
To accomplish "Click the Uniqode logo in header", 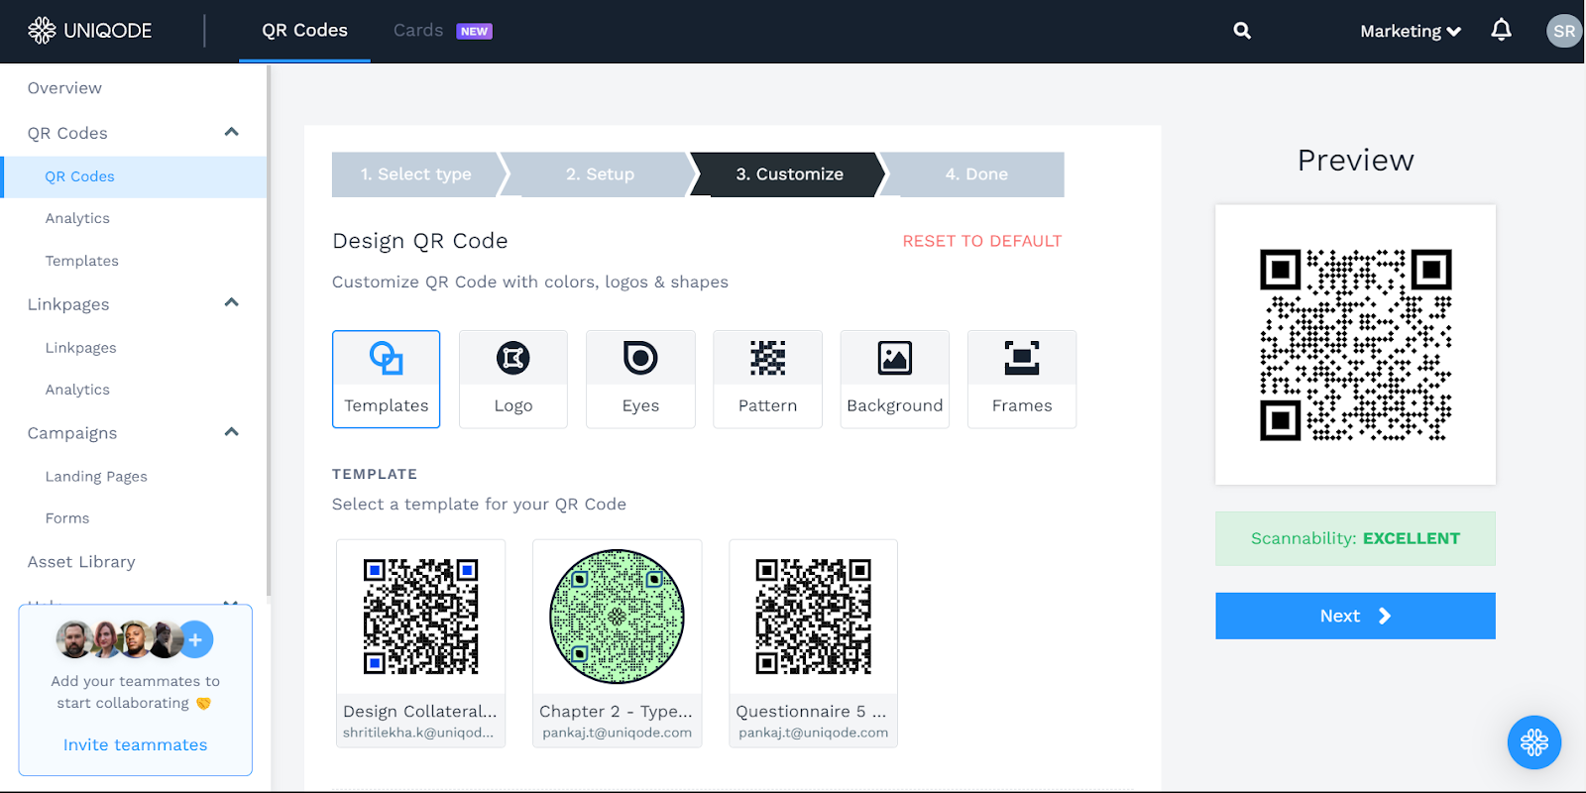I will (89, 31).
